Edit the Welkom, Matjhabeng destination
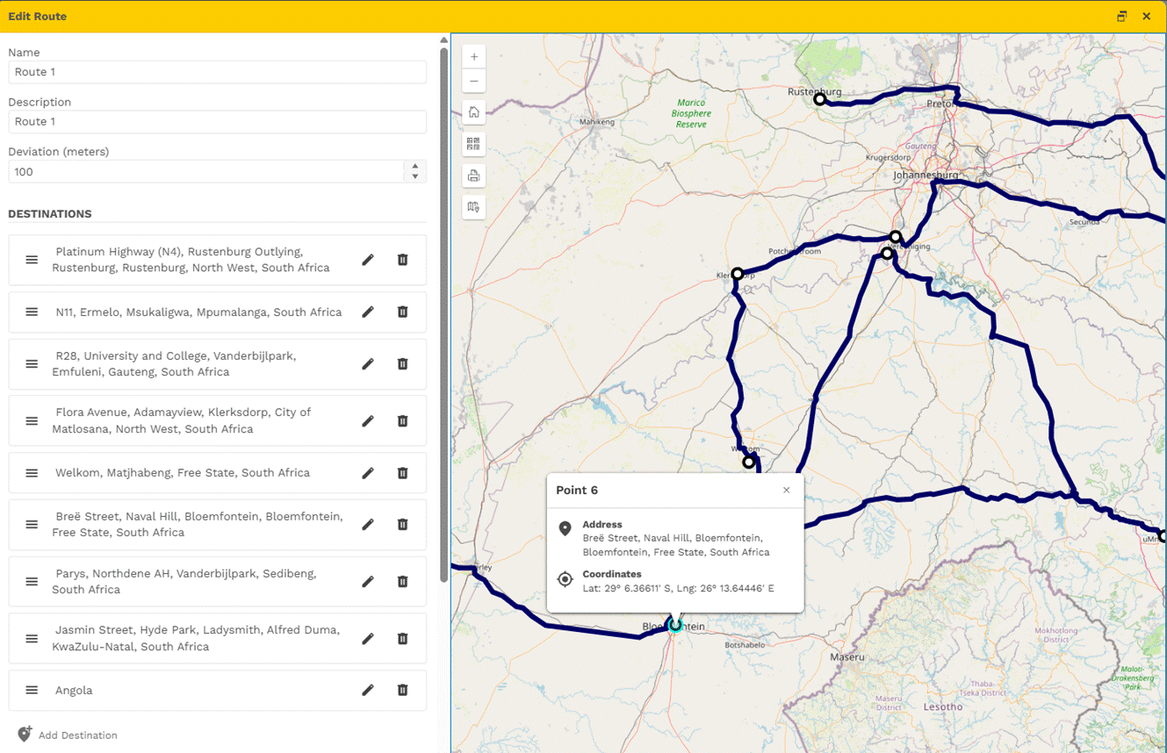 pyautogui.click(x=368, y=473)
